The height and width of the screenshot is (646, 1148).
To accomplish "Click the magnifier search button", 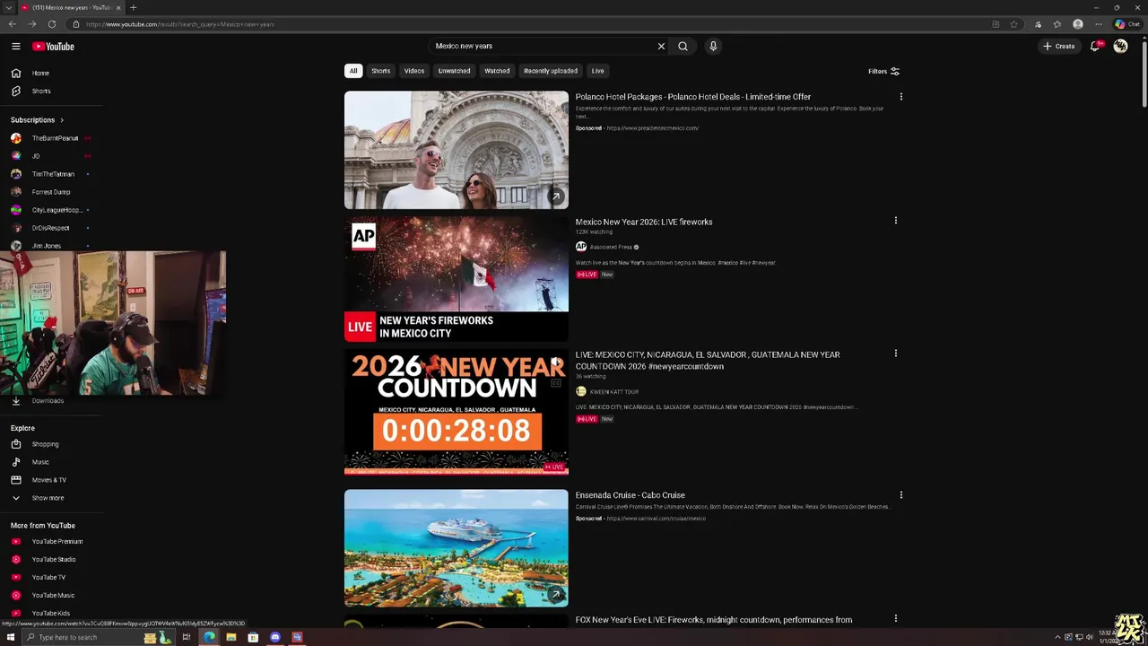I will 683,46.
